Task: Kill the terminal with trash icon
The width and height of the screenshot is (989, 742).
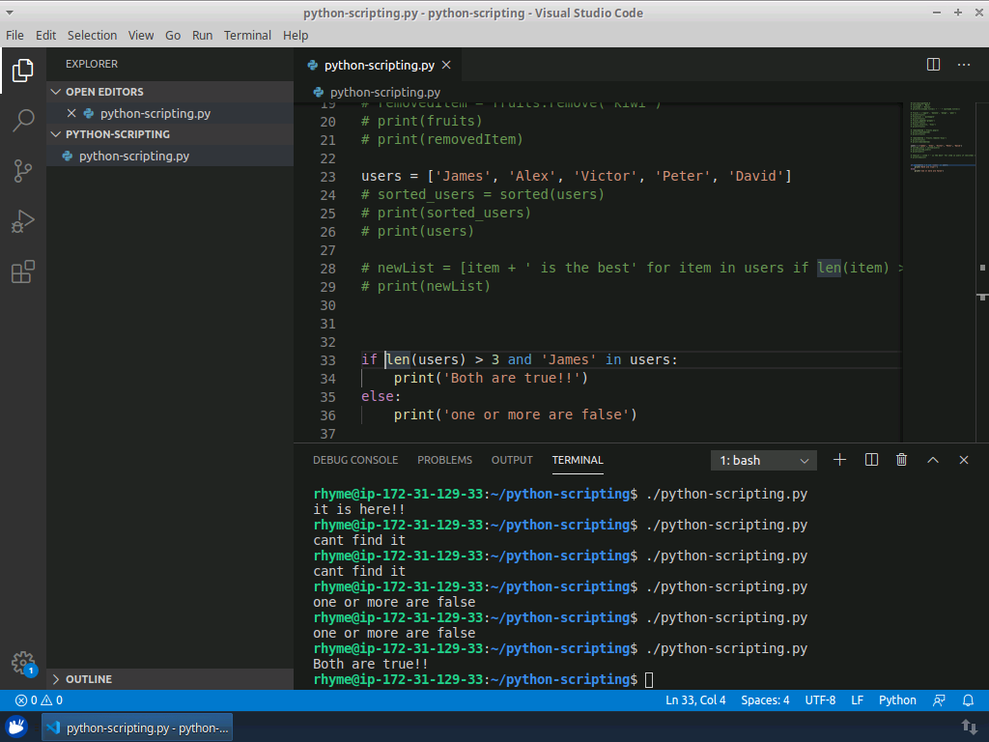Action: click(x=901, y=461)
